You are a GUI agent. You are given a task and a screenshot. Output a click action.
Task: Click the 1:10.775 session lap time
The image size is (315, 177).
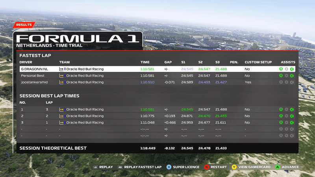[147, 116]
